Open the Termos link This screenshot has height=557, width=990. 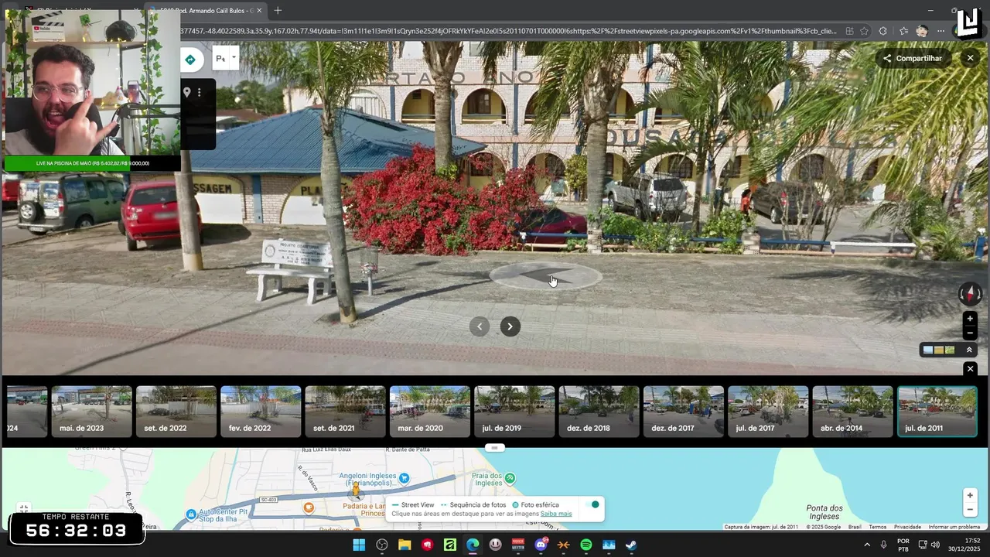pyautogui.click(x=877, y=527)
